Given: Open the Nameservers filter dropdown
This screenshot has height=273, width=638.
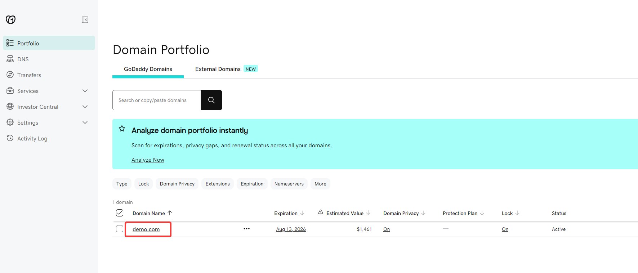Looking at the screenshot, I should (289, 184).
